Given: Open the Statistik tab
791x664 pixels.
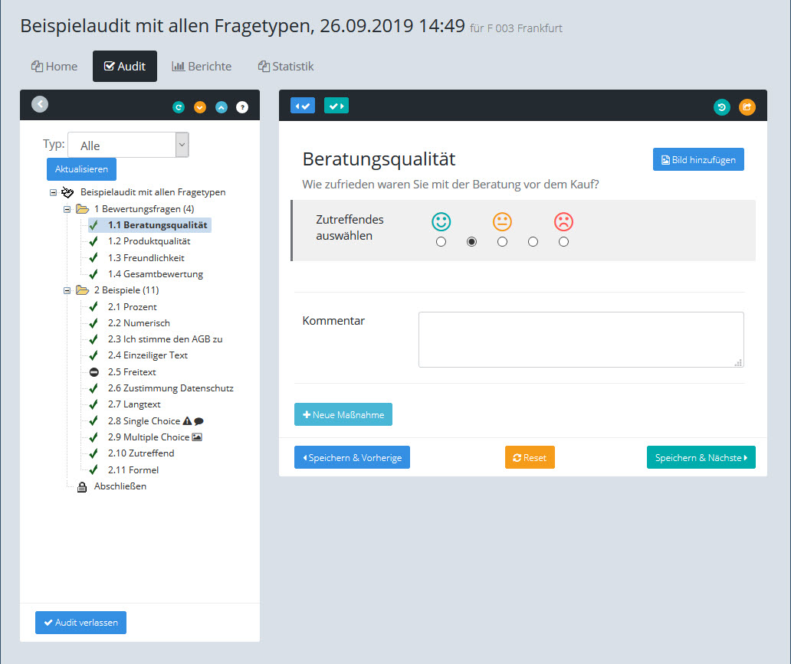Looking at the screenshot, I should click(x=286, y=67).
